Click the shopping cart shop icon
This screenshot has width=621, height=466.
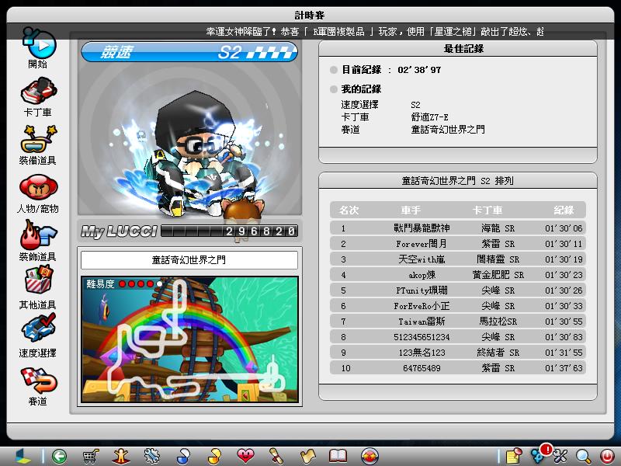point(91,456)
